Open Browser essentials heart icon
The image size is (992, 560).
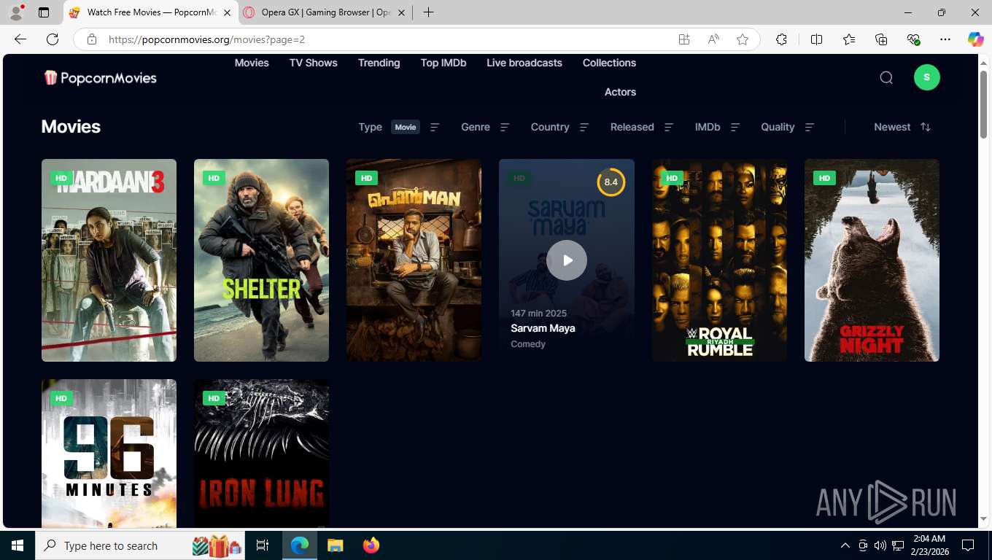(x=913, y=39)
